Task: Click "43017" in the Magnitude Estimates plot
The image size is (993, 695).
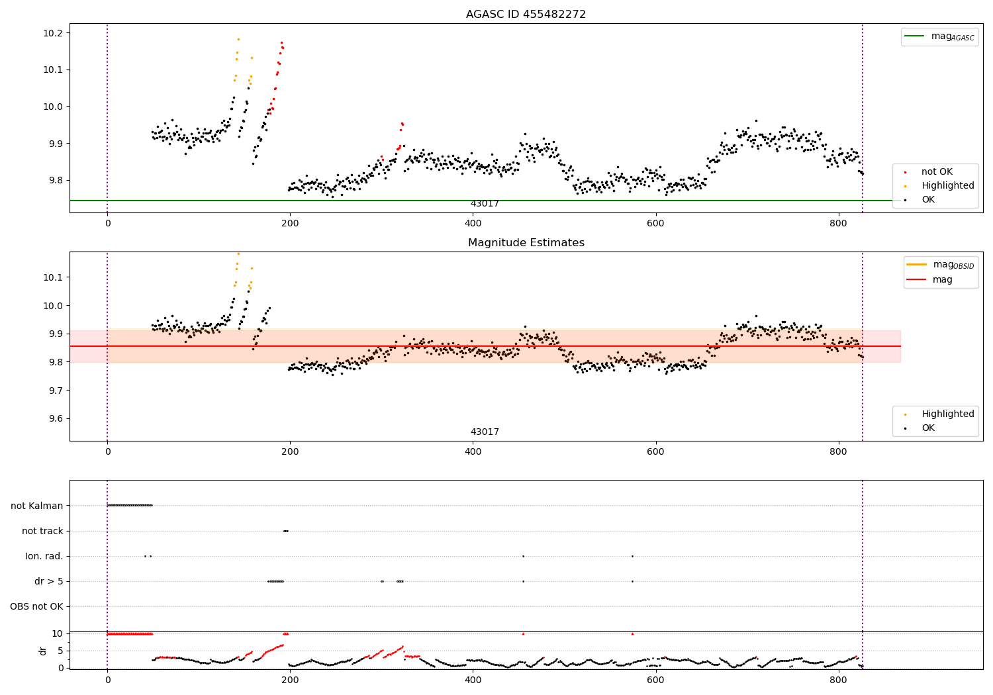Action: 485,432
